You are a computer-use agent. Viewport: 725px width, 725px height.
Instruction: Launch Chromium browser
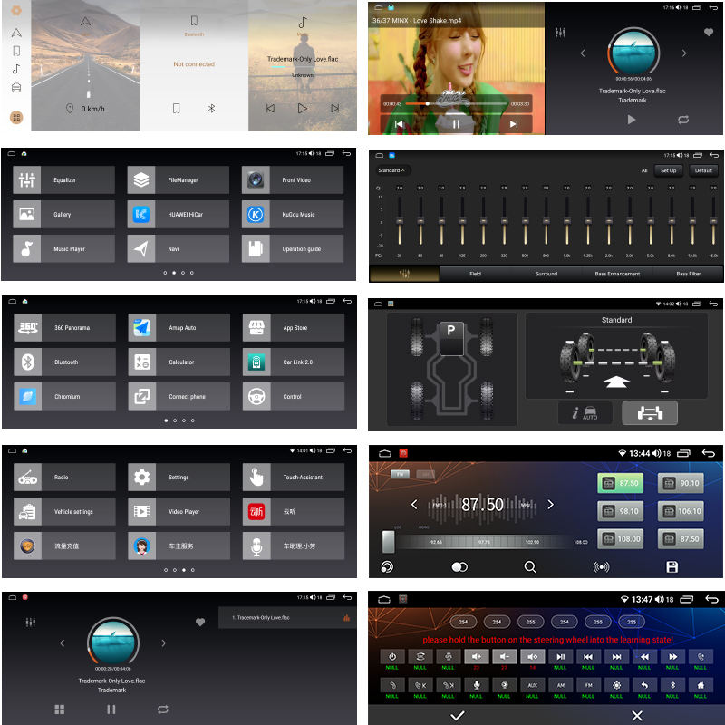coord(64,396)
